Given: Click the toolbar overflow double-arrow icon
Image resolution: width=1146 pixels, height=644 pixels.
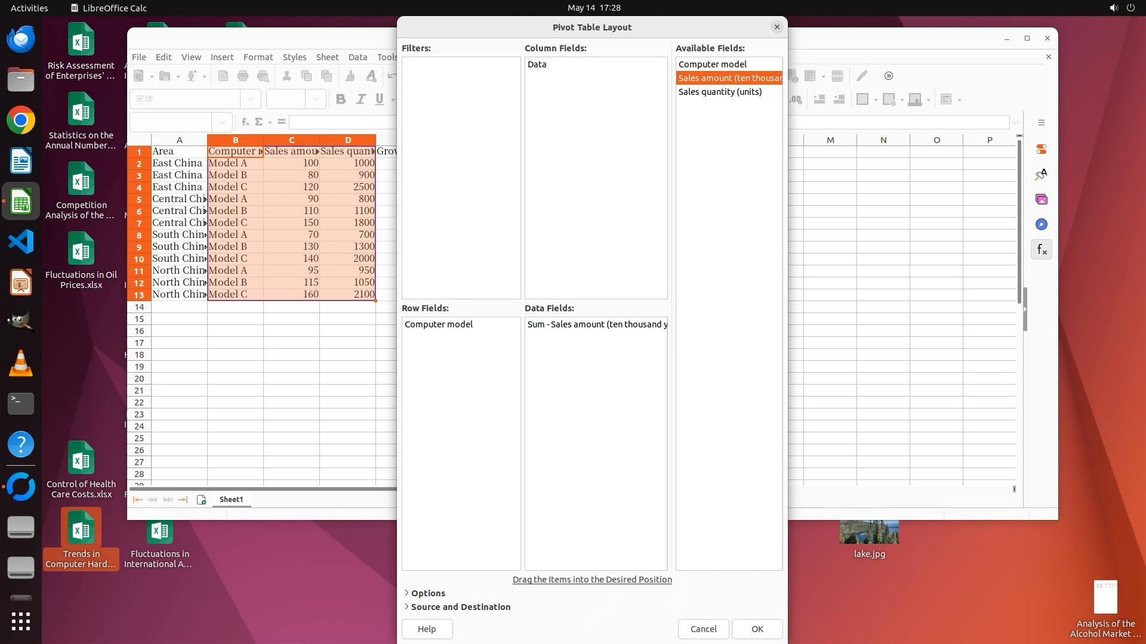Looking at the screenshot, I should coord(889,76).
